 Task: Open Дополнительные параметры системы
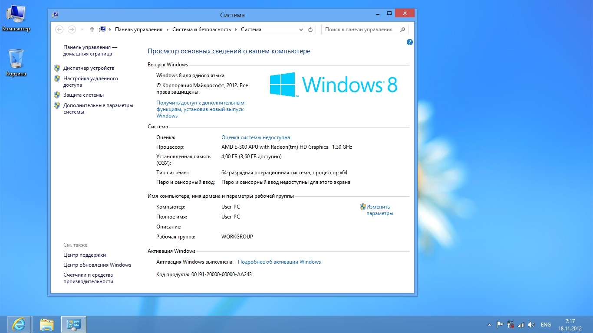tap(98, 108)
